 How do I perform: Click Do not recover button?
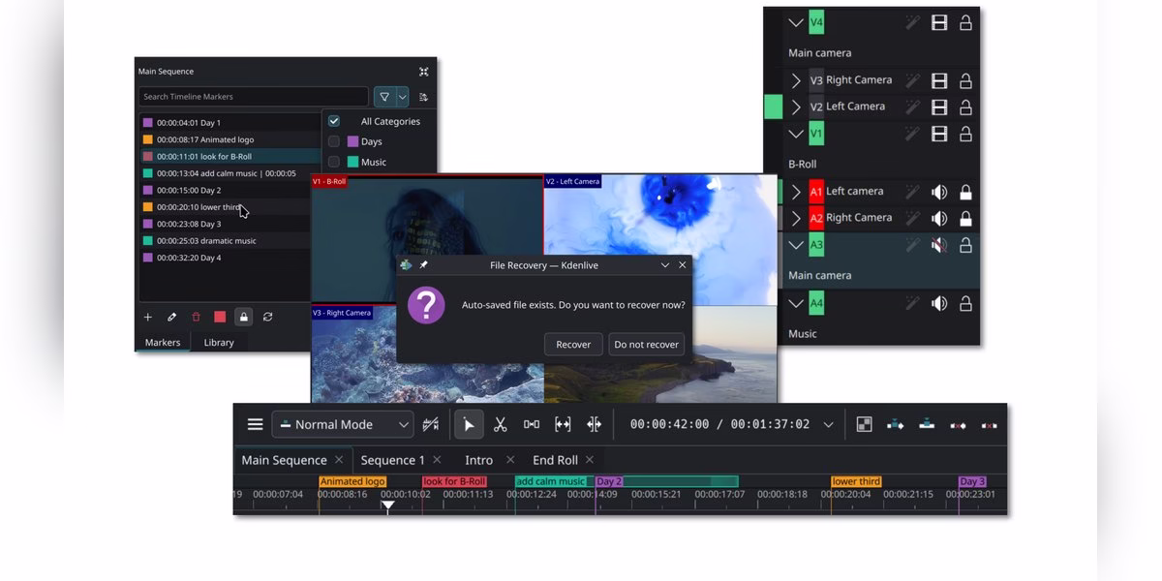click(x=646, y=344)
